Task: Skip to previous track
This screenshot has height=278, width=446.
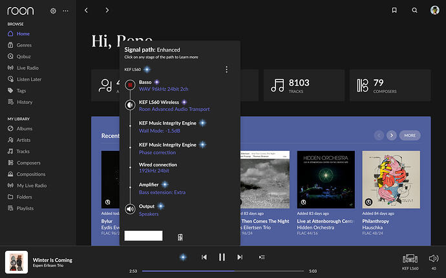Action: pyautogui.click(x=204, y=257)
